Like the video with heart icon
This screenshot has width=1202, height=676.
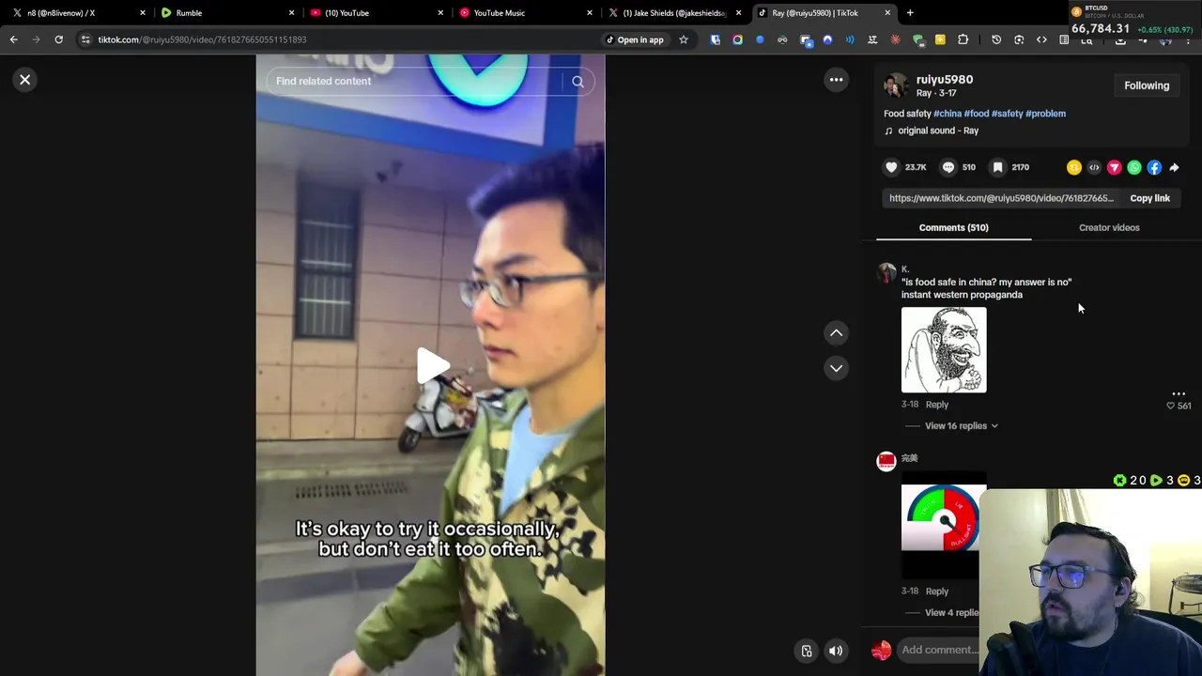[891, 167]
